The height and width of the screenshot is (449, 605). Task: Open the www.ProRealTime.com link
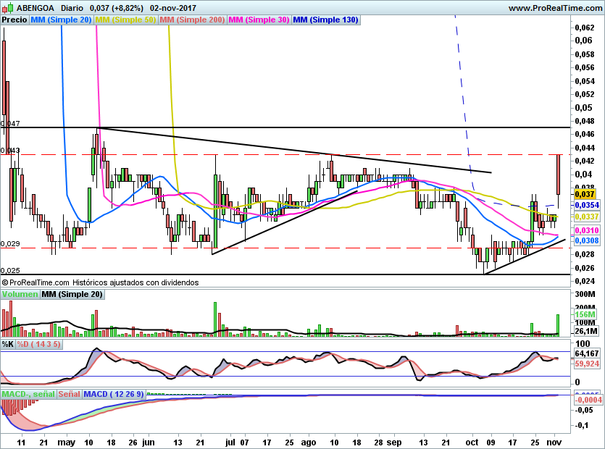(554, 8)
